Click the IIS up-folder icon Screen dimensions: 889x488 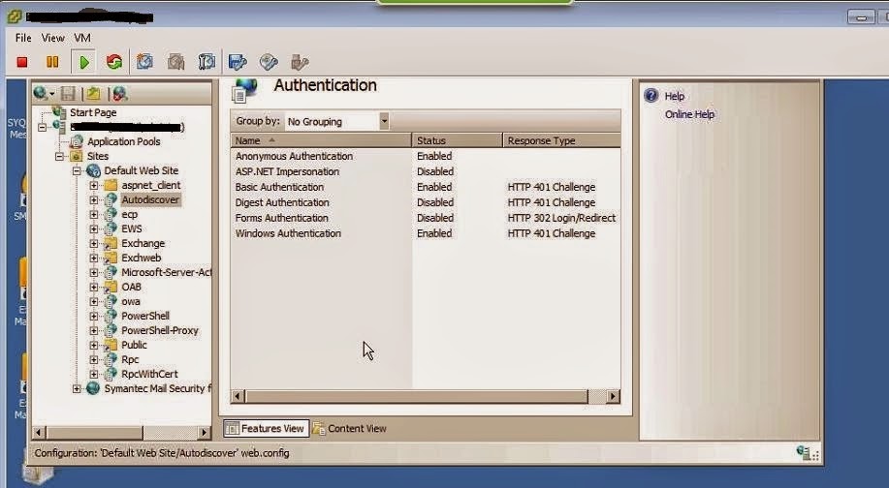click(x=93, y=93)
